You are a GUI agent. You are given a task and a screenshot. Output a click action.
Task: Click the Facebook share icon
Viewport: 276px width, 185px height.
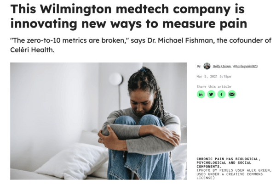(x=221, y=94)
